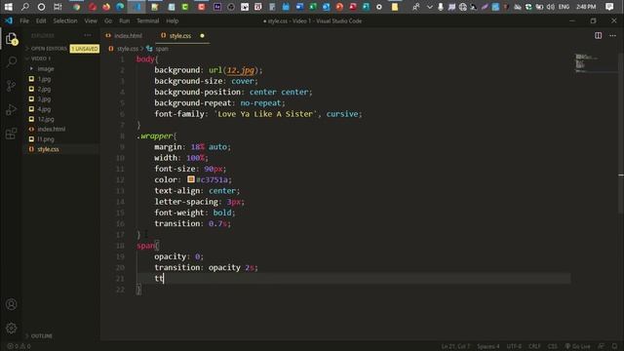
Task: Select style.css in the explorer
Action: [x=48, y=149]
